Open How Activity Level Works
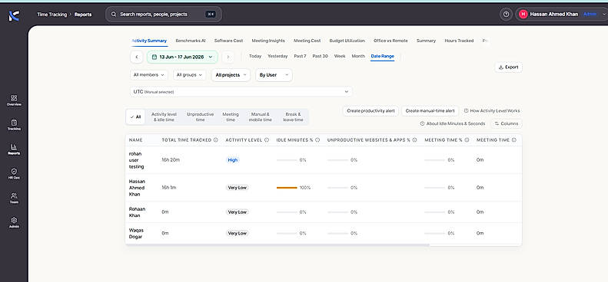The width and height of the screenshot is (608, 282). 492,111
